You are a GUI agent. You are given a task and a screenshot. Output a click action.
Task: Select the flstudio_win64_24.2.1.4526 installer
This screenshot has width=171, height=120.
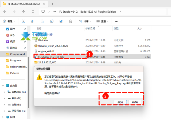click(x=92, y=46)
